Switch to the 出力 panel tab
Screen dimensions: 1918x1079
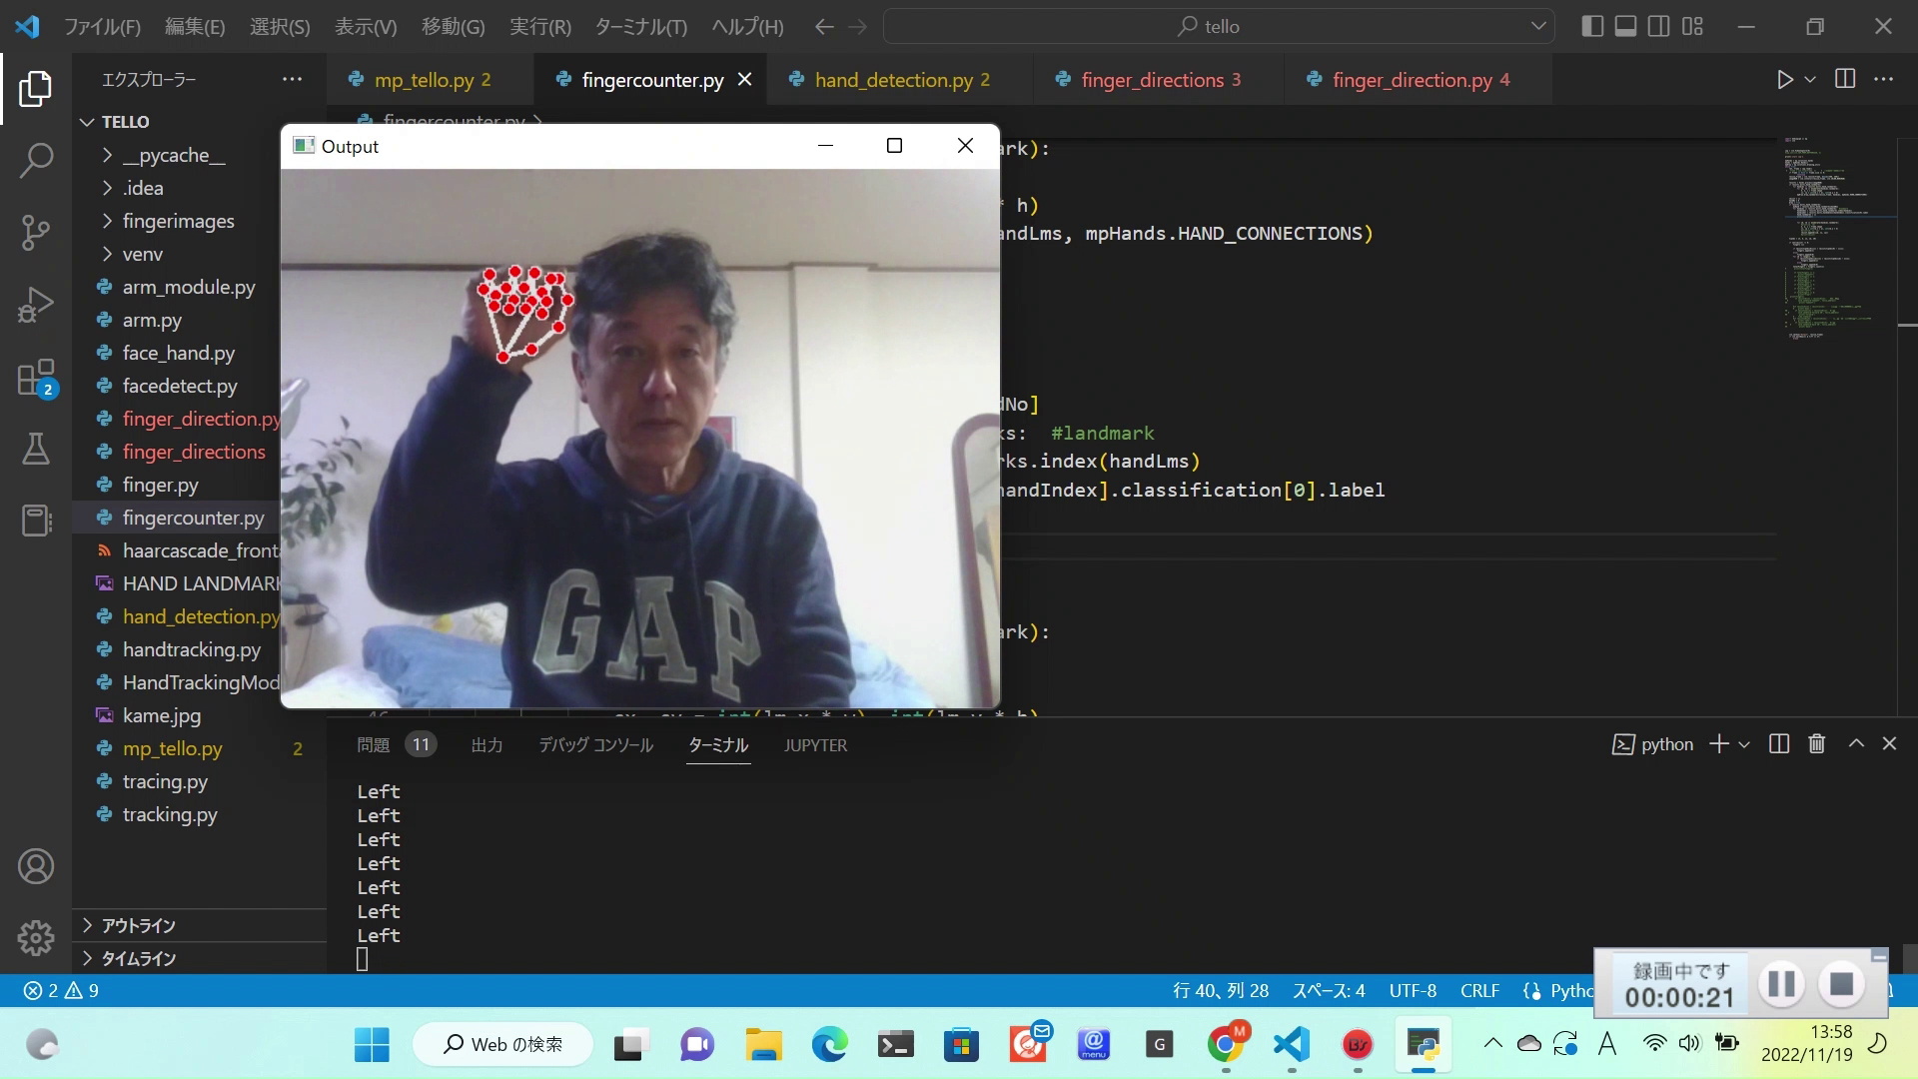click(486, 745)
